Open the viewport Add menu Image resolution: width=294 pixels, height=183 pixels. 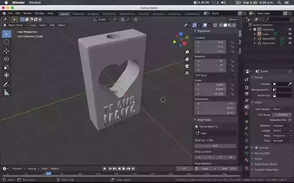pyautogui.click(x=52, y=25)
